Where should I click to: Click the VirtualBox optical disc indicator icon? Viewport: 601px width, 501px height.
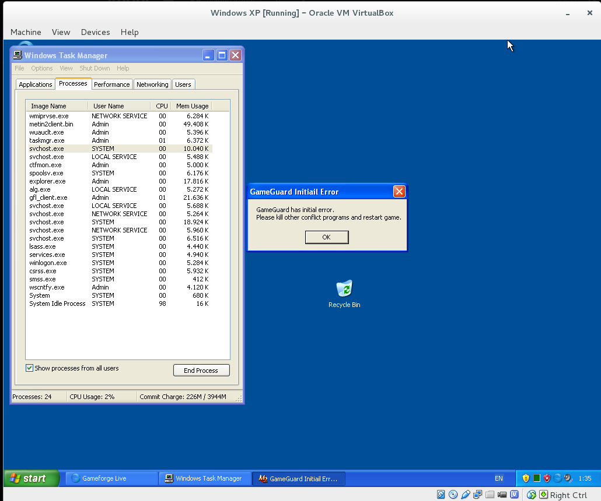[453, 495]
